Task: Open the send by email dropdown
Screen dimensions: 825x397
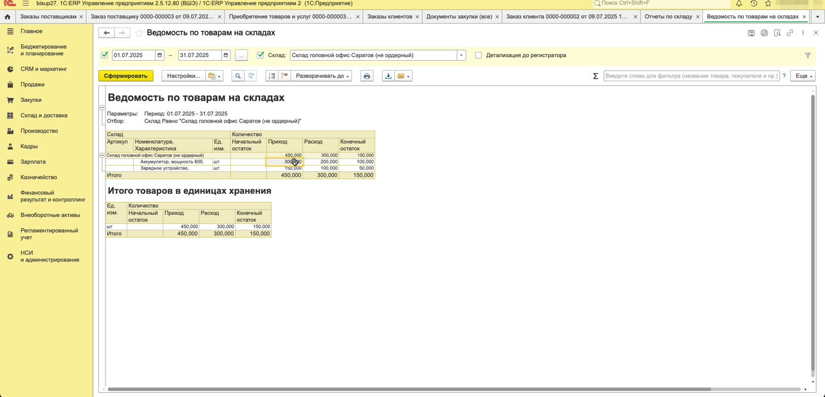Action: click(404, 76)
